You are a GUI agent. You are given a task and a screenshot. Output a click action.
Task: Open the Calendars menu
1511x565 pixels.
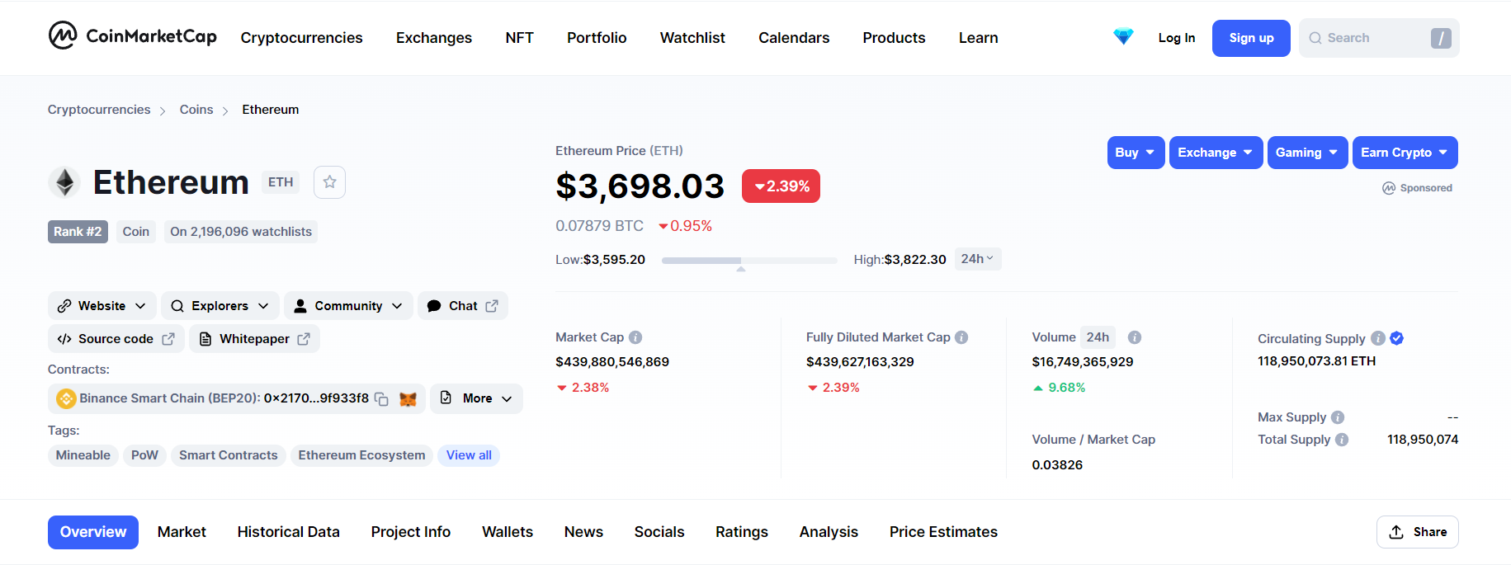pyautogui.click(x=794, y=38)
